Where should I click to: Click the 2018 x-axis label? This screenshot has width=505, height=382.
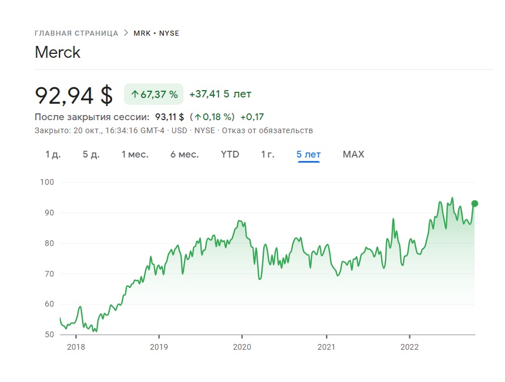coord(76,347)
